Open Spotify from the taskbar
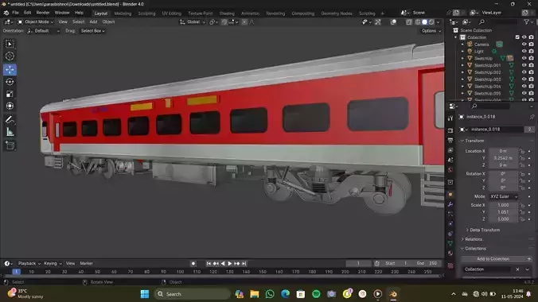538x302 pixels. [x=316, y=294]
